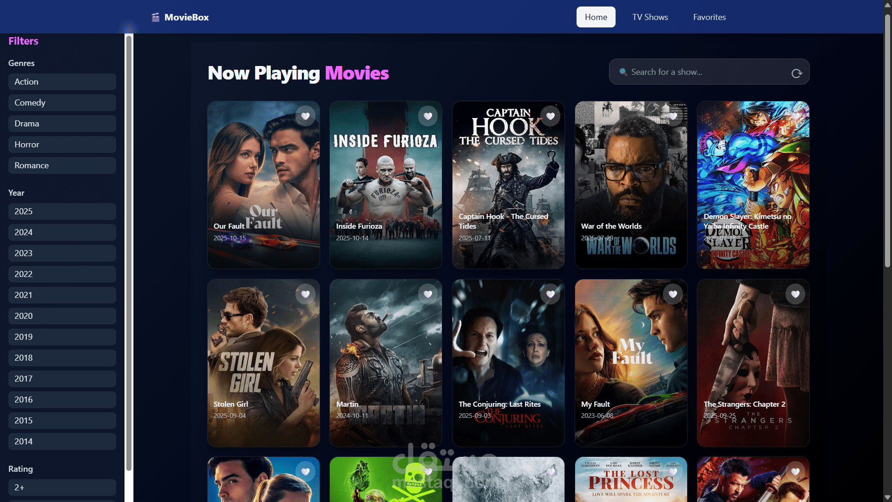The height and width of the screenshot is (502, 892).
Task: Open Demon Slayer Infinity Castle poster
Action: click(753, 185)
